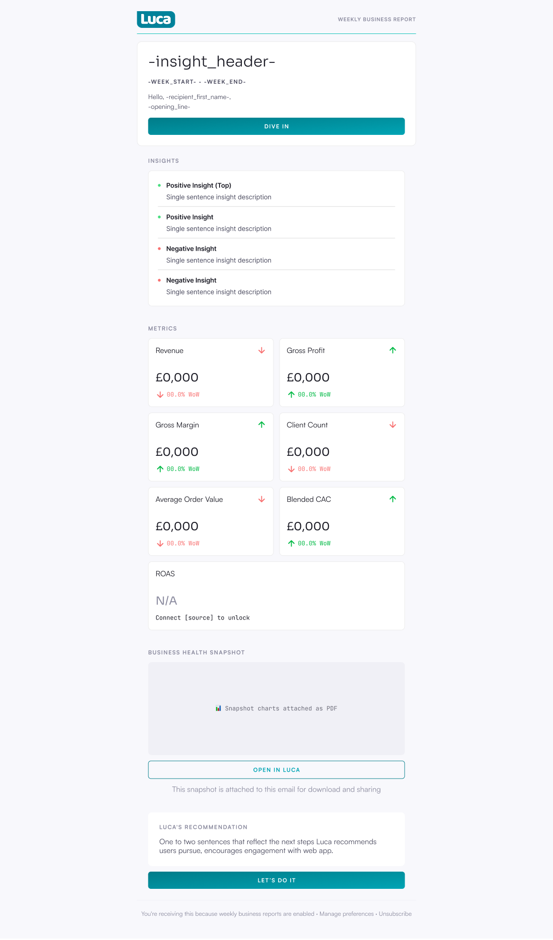This screenshot has height=940, width=553.
Task: Click the Blended CAC card's top-right up arrow
Action: point(393,499)
